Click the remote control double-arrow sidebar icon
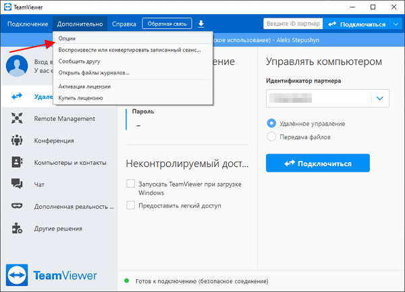This screenshot has height=292, width=405. [17, 96]
